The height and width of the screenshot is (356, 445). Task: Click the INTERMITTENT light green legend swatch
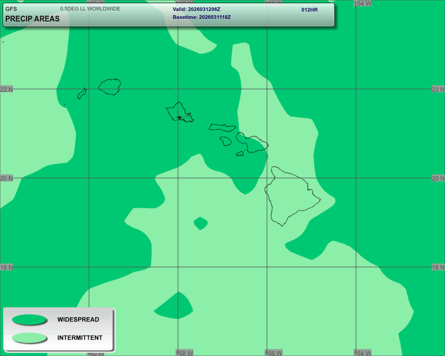(29, 338)
